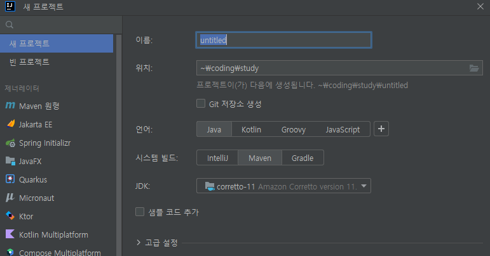Open the JDK corretto-11 dropdown
Image resolution: width=490 pixels, height=256 pixels.
coord(283,186)
